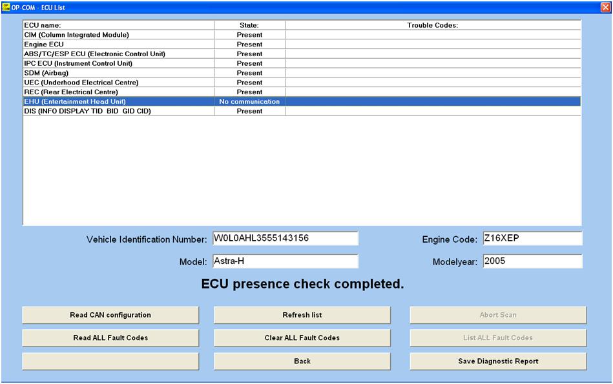Go Back to previous screen
The width and height of the screenshot is (613, 384).
click(x=302, y=361)
